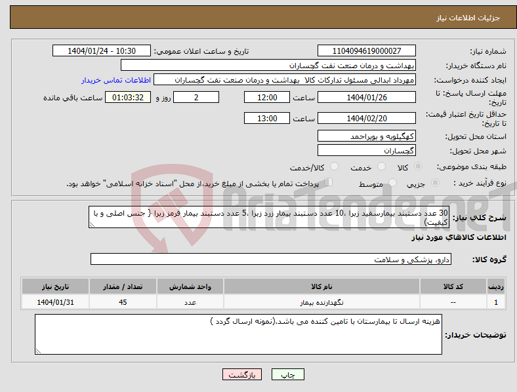Click the buyer name field بهداشت و درمان صنعت نفت گچساران
Screen dimensions: 517x392
[x=268, y=65]
